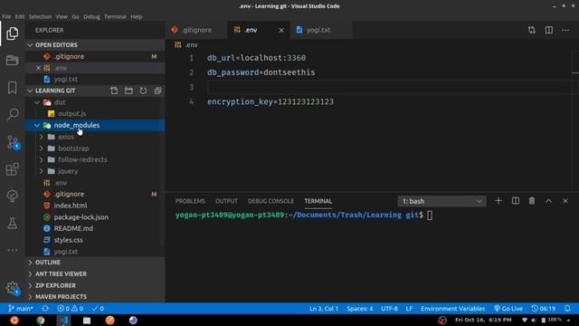Collapse the node_modules folder
The height and width of the screenshot is (326, 579).
click(37, 125)
